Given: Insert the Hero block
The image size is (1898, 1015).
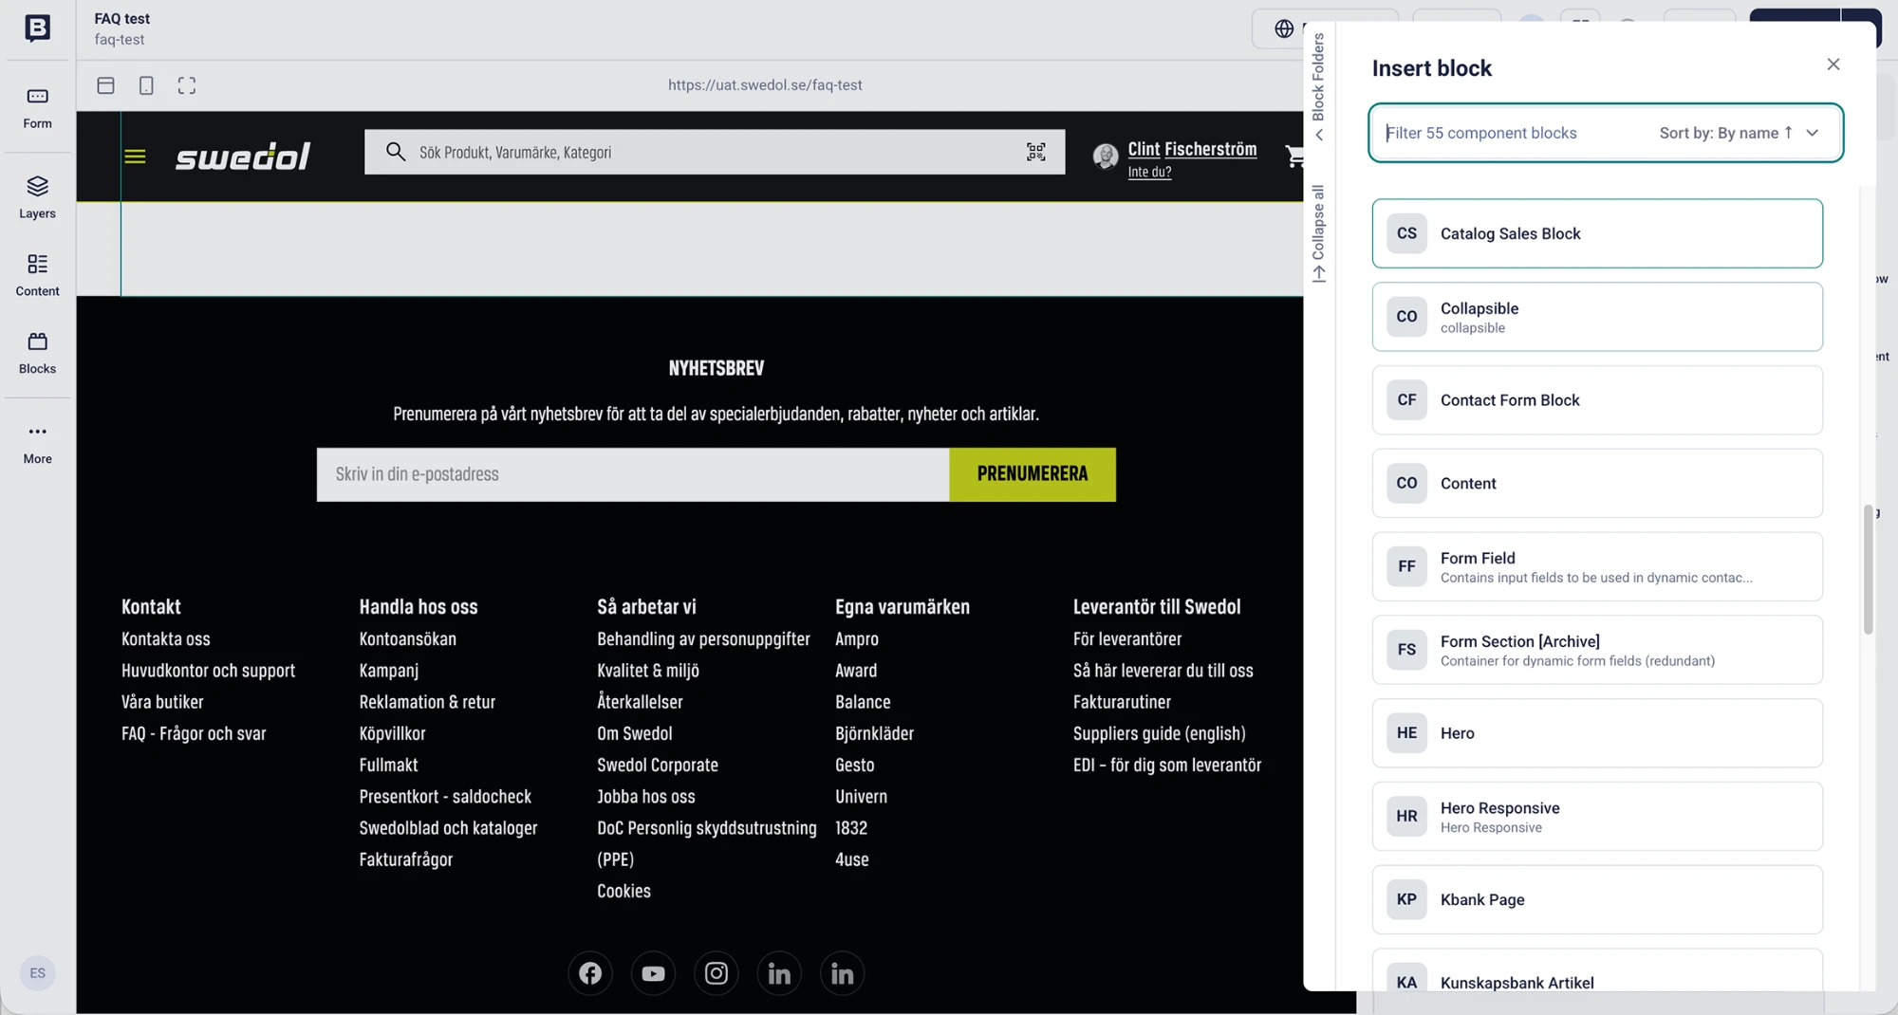Looking at the screenshot, I should 1597,733.
